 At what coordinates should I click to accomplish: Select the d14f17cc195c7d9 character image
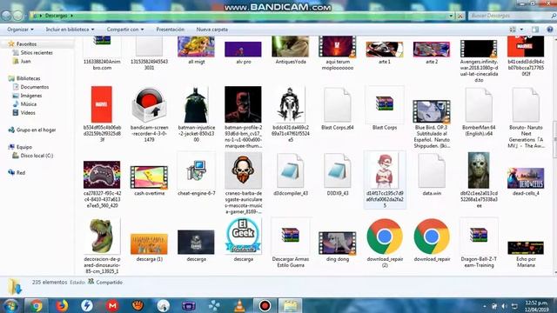pos(385,180)
